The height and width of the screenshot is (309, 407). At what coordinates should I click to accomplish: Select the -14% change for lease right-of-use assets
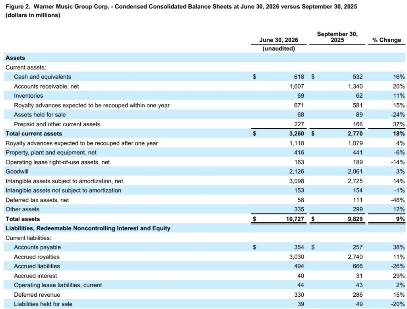click(x=397, y=162)
